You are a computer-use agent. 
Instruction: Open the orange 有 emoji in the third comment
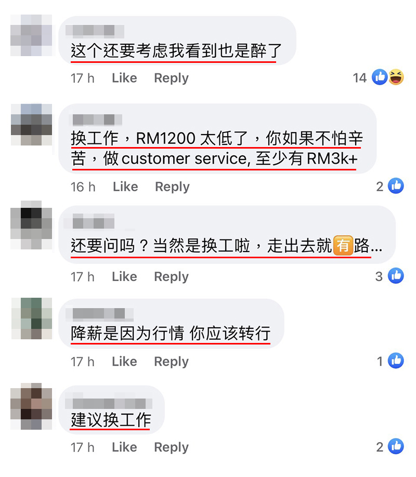(x=343, y=245)
